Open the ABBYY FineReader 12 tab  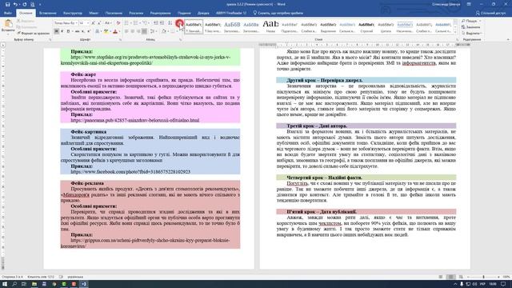[x=231, y=13]
